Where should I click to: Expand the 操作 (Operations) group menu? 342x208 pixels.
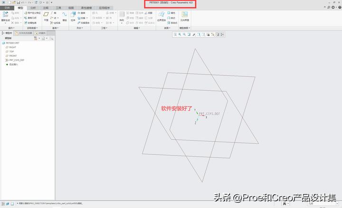click(11, 28)
